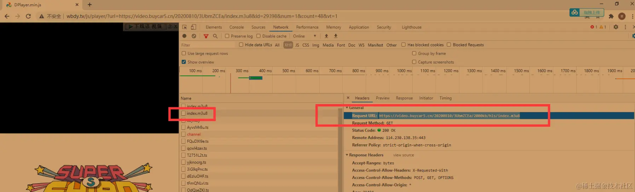
Task: Click the Request URL value
Action: coord(449,116)
